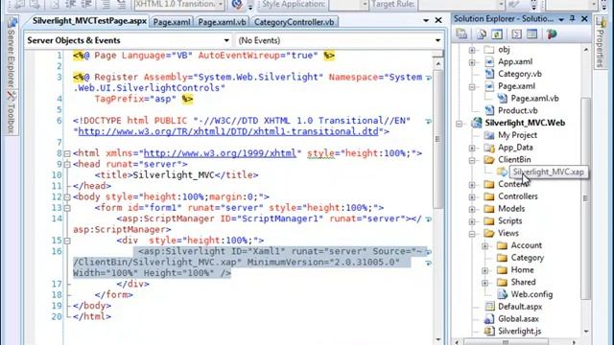Collapse the html tag outlining on line 8
The height and width of the screenshot is (345, 614).
67,153
